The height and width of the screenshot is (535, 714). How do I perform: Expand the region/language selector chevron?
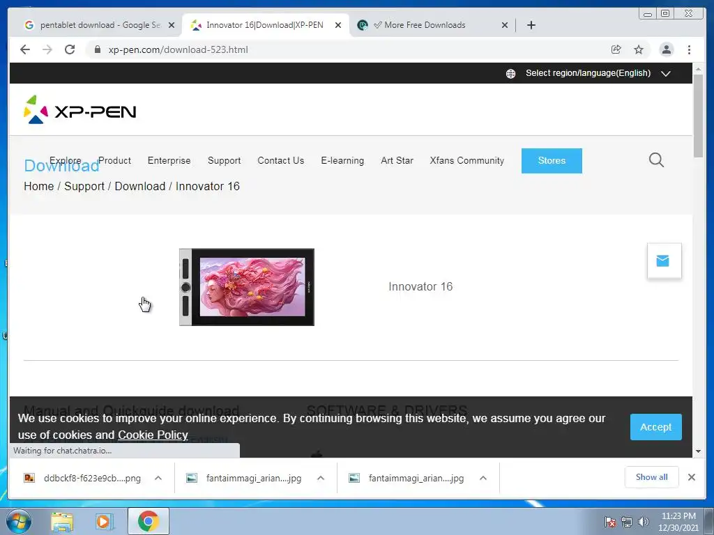[x=666, y=74]
